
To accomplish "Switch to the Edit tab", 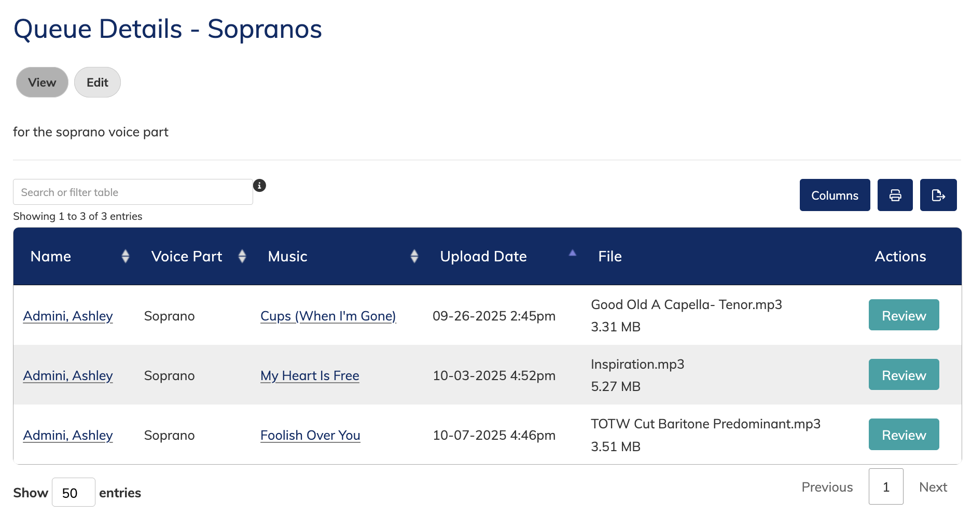I will click(98, 82).
